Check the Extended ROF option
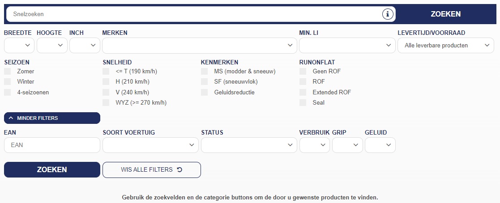Screen dimensions: 500x203 click(x=303, y=93)
